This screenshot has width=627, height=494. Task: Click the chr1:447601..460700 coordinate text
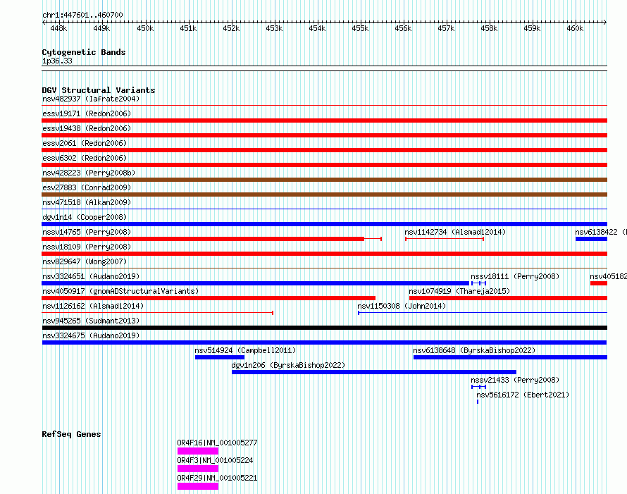click(x=82, y=16)
